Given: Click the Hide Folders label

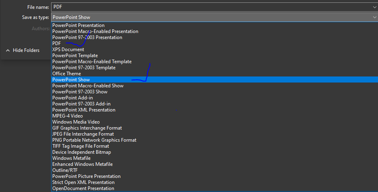Looking at the screenshot, I should [26, 50].
